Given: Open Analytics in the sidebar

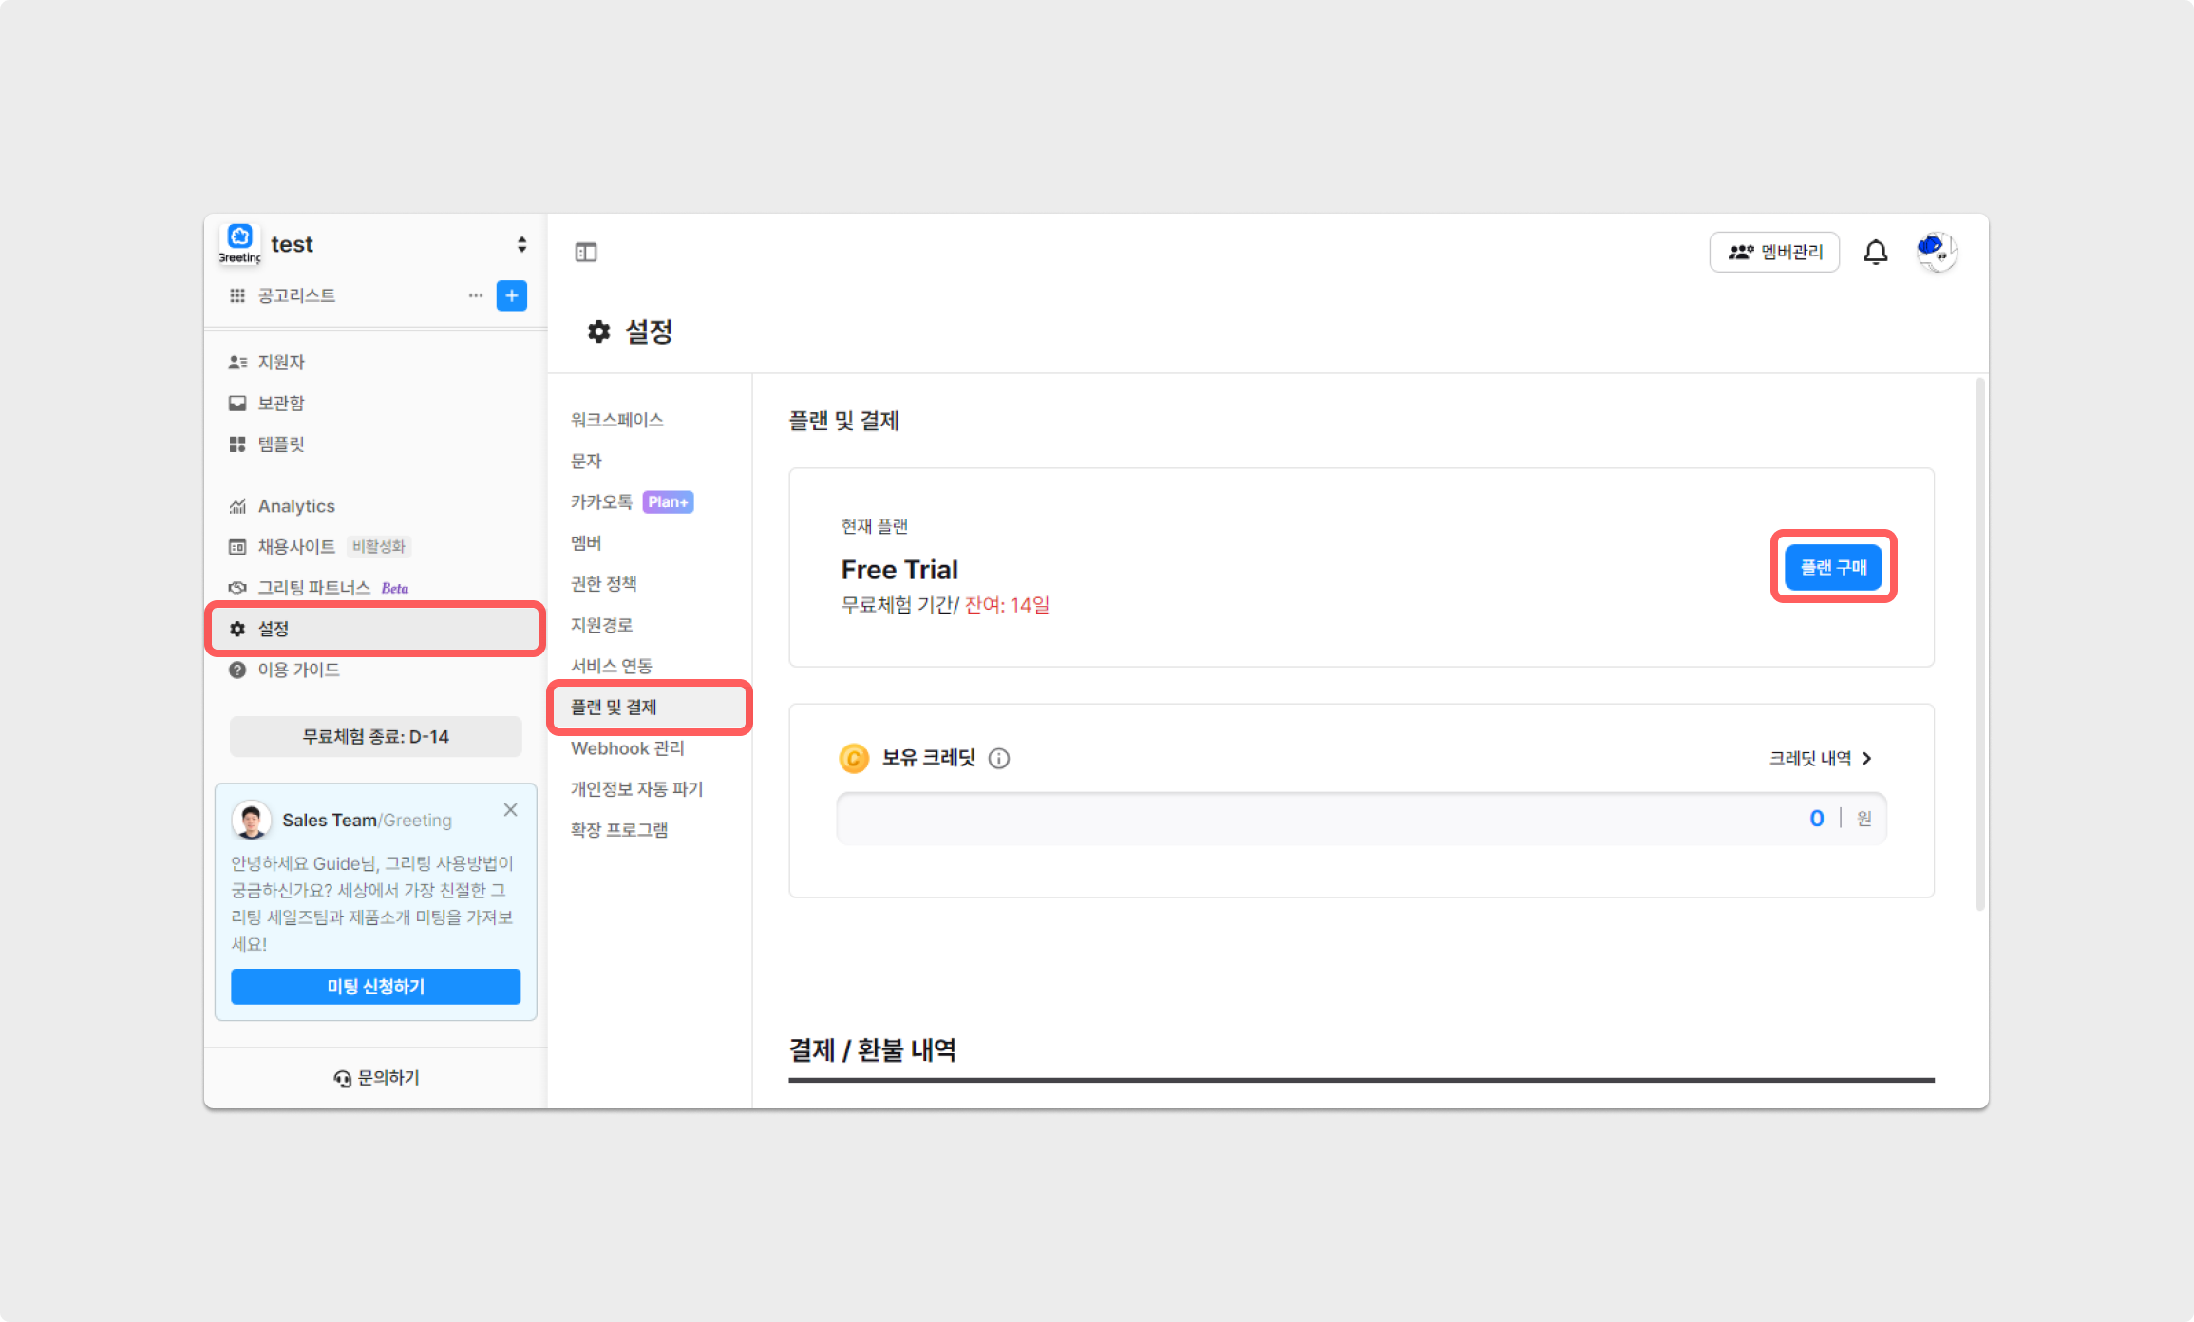Looking at the screenshot, I should (x=295, y=506).
